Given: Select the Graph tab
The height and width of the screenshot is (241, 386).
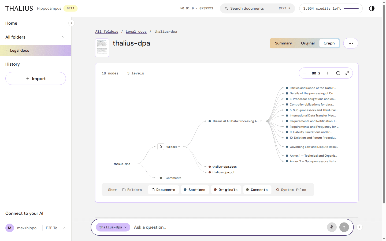Looking at the screenshot, I should pyautogui.click(x=329, y=43).
